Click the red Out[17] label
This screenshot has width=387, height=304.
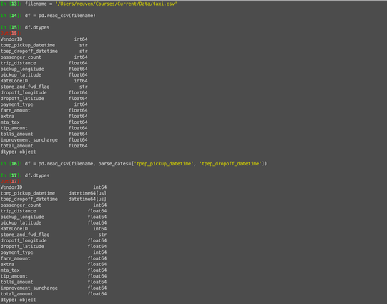point(11,182)
